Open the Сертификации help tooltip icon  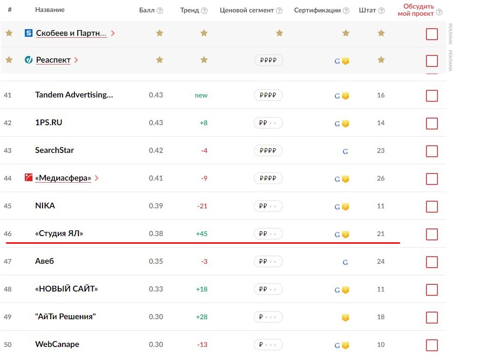pos(346,11)
